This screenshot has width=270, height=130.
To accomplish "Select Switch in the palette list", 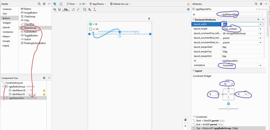I will click(28, 39).
